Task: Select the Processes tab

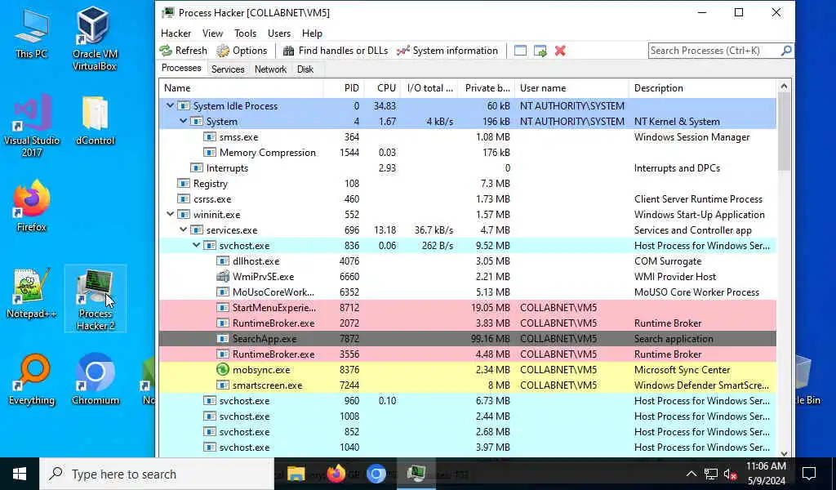Action: pos(181,69)
